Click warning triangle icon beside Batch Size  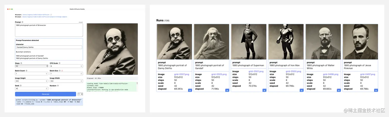pyautogui.click(x=62, y=70)
